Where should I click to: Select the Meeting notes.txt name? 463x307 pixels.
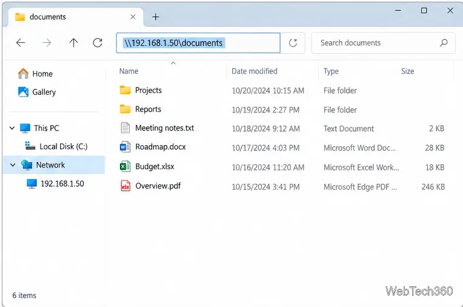[164, 128]
